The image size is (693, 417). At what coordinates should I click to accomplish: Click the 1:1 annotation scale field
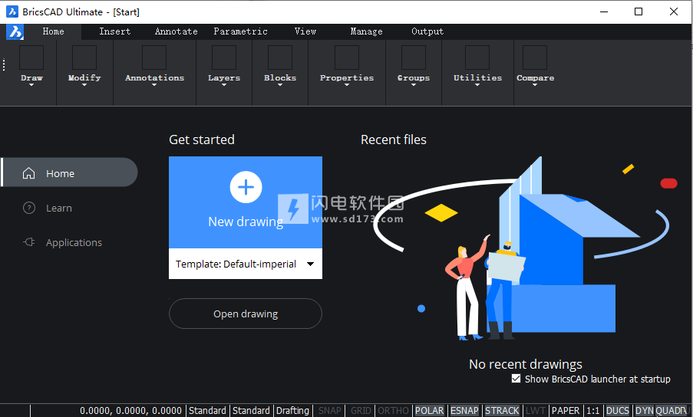(592, 410)
